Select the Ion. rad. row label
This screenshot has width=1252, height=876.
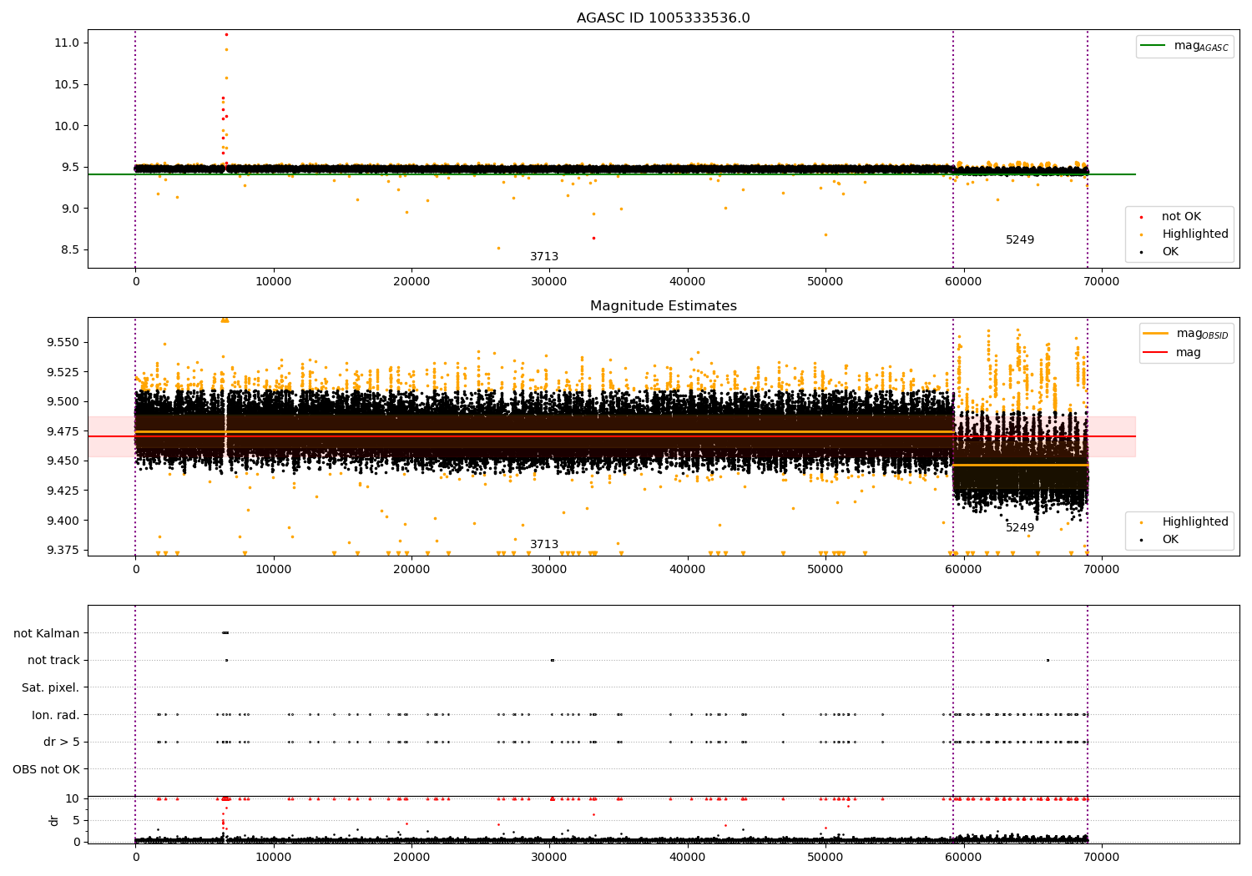point(56,715)
